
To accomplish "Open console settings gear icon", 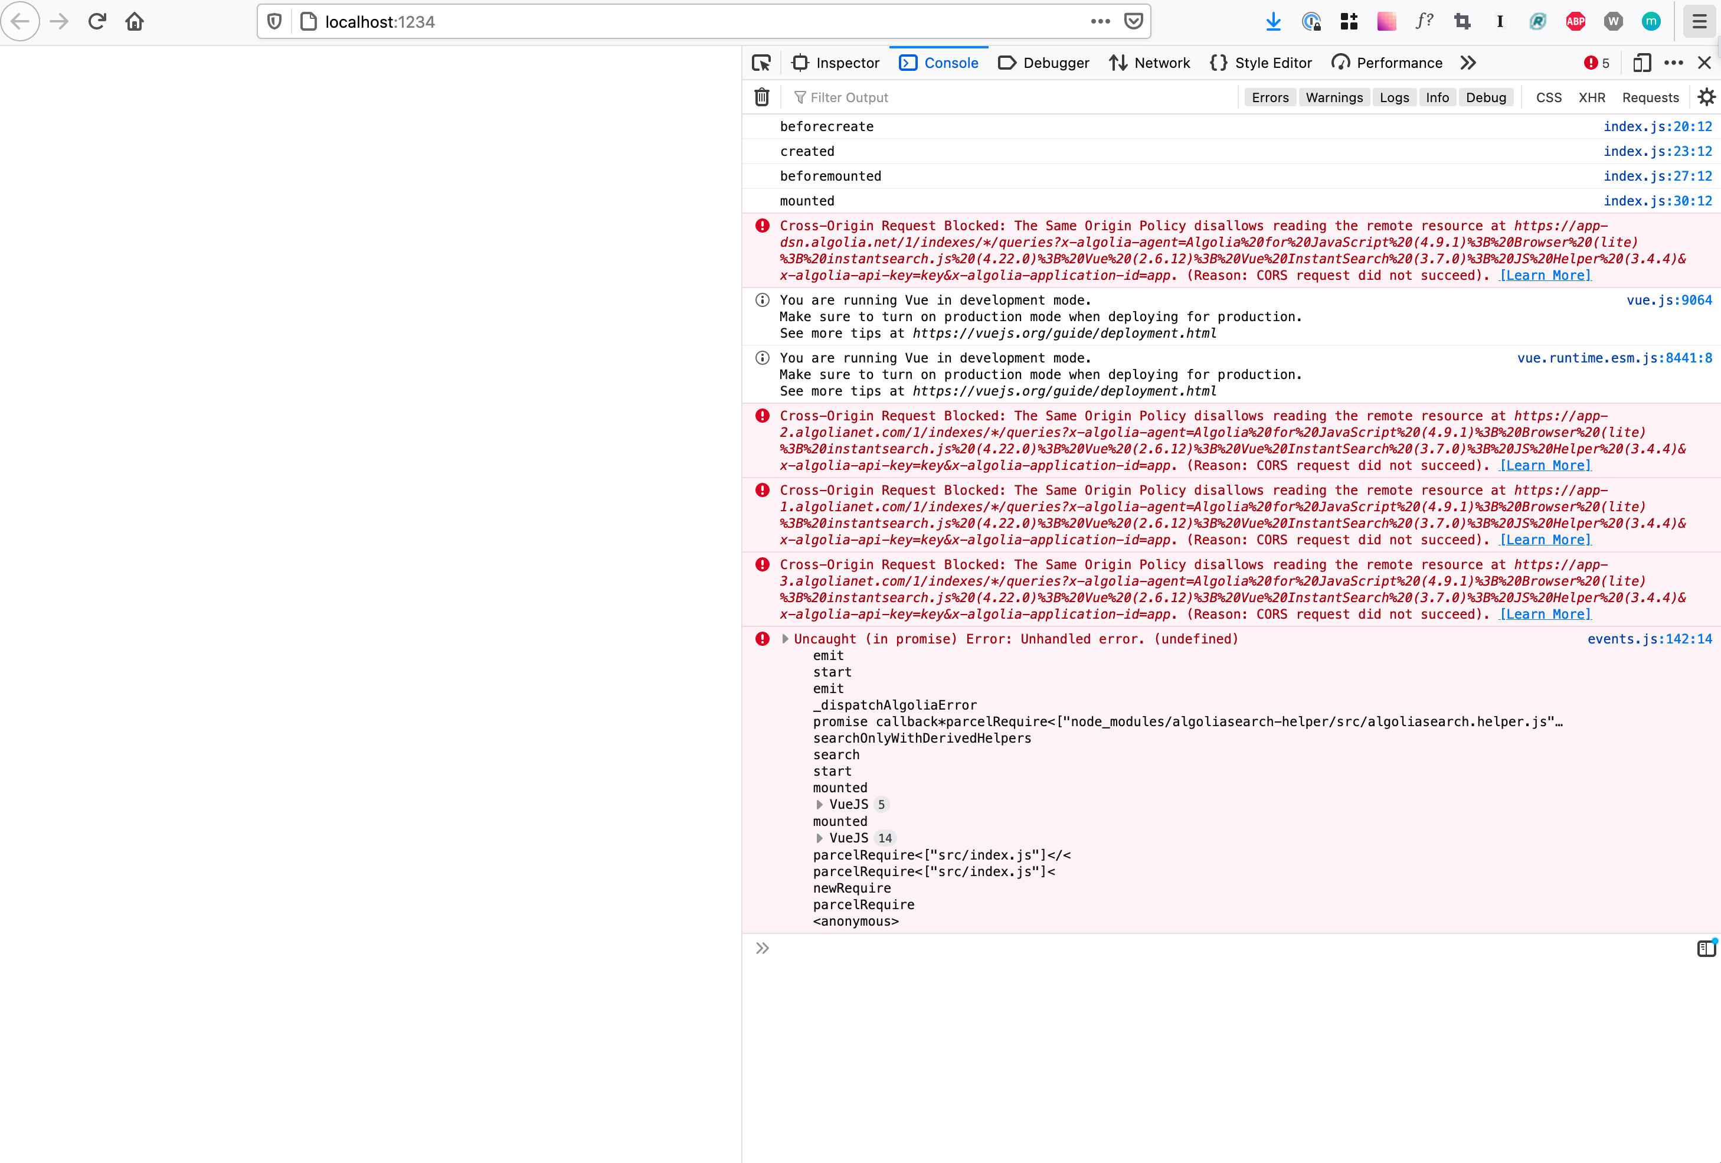I will [1706, 97].
